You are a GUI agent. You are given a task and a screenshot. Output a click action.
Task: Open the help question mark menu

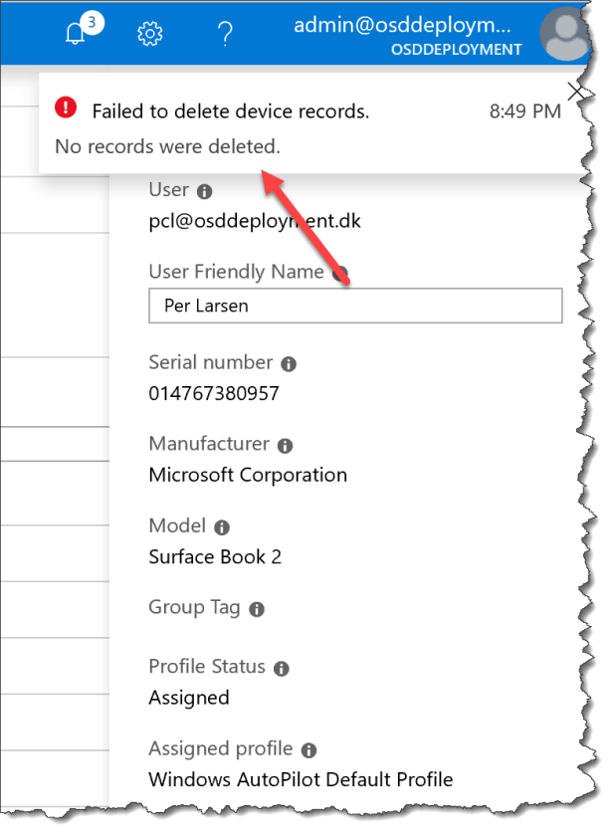coord(225,34)
